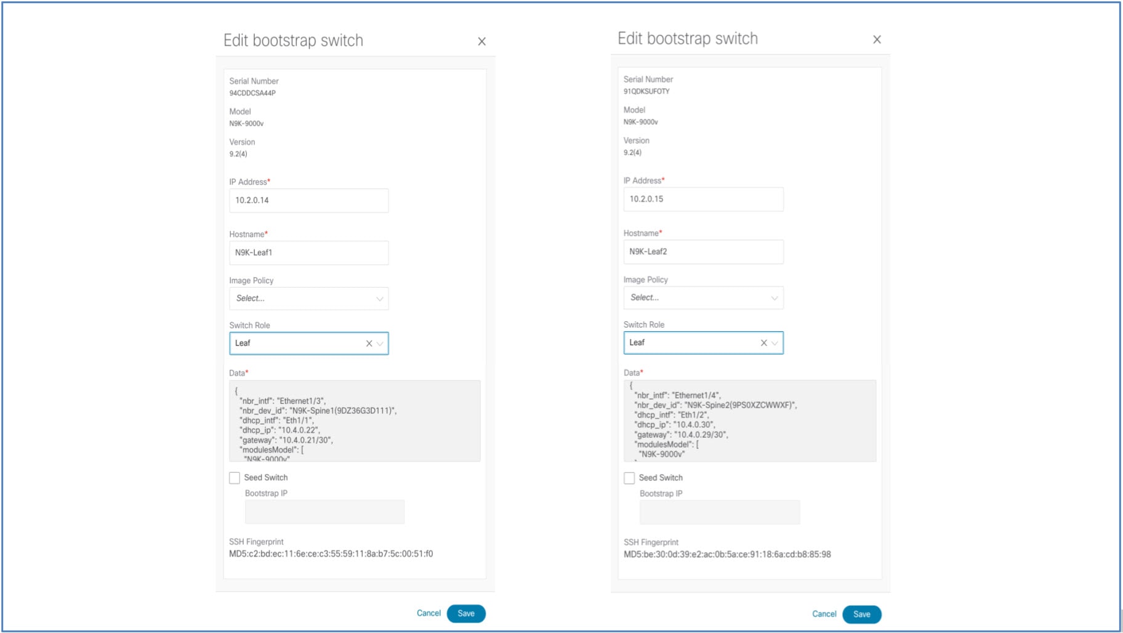
Task: Open Image Policy dropdown in N9K-Leaf1 dialog
Action: [309, 299]
